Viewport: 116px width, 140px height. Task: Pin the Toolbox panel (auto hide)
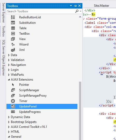[x=75, y=6]
